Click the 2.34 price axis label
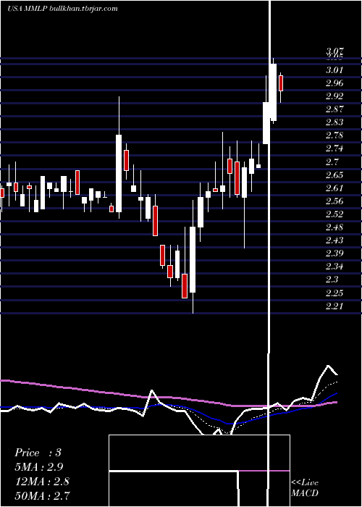 click(x=334, y=267)
